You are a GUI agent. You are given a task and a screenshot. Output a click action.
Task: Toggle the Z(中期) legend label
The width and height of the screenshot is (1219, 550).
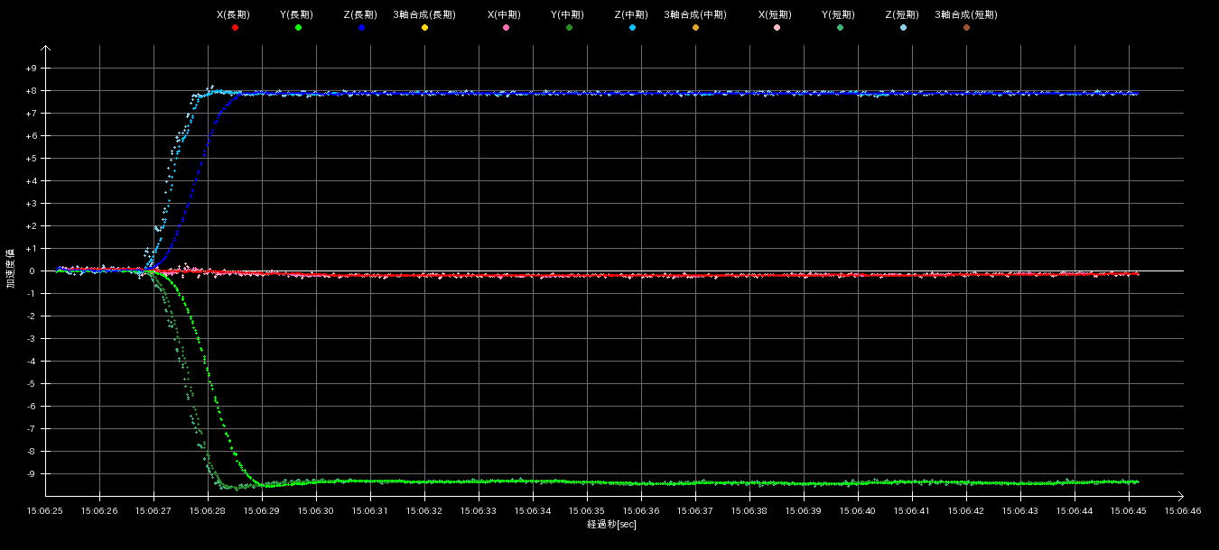coord(631,14)
